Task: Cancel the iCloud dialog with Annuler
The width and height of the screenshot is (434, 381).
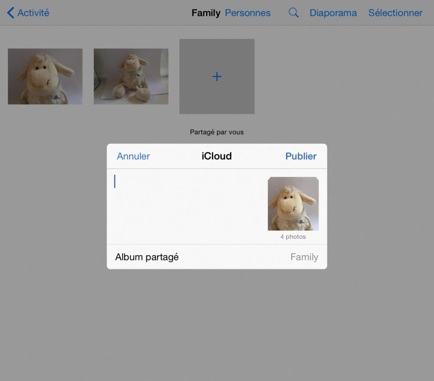Action: [133, 156]
